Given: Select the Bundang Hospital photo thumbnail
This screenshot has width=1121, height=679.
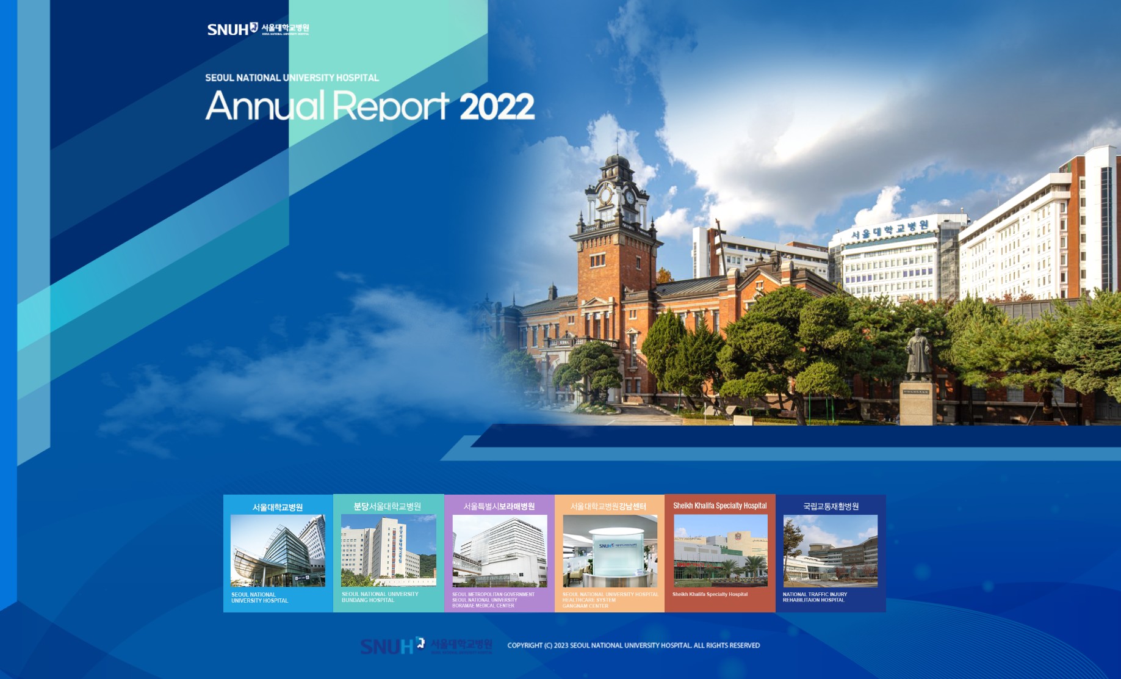Looking at the screenshot, I should coord(389,550).
